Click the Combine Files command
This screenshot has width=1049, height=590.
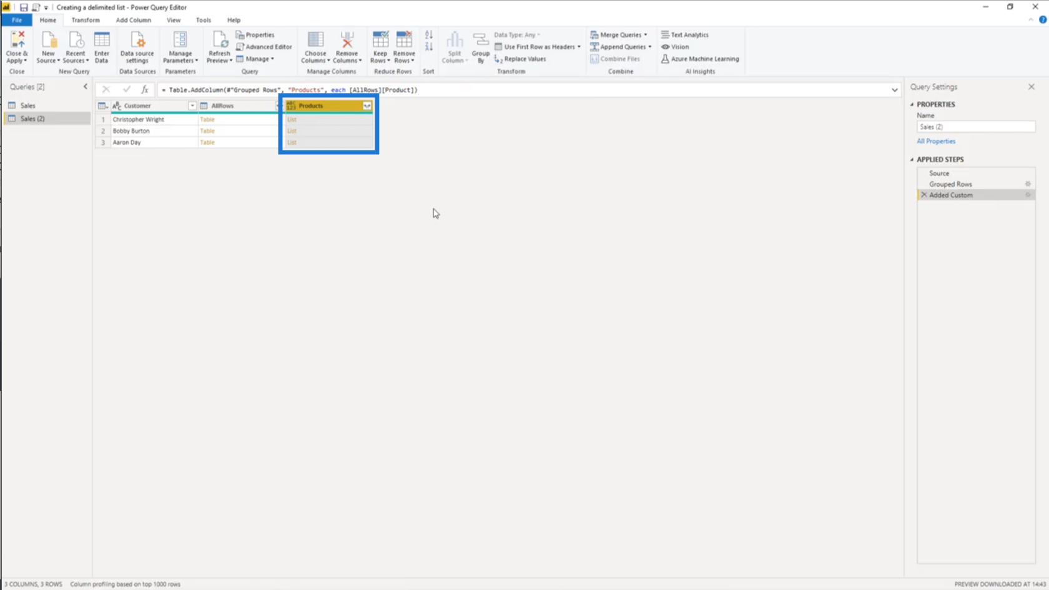(615, 59)
